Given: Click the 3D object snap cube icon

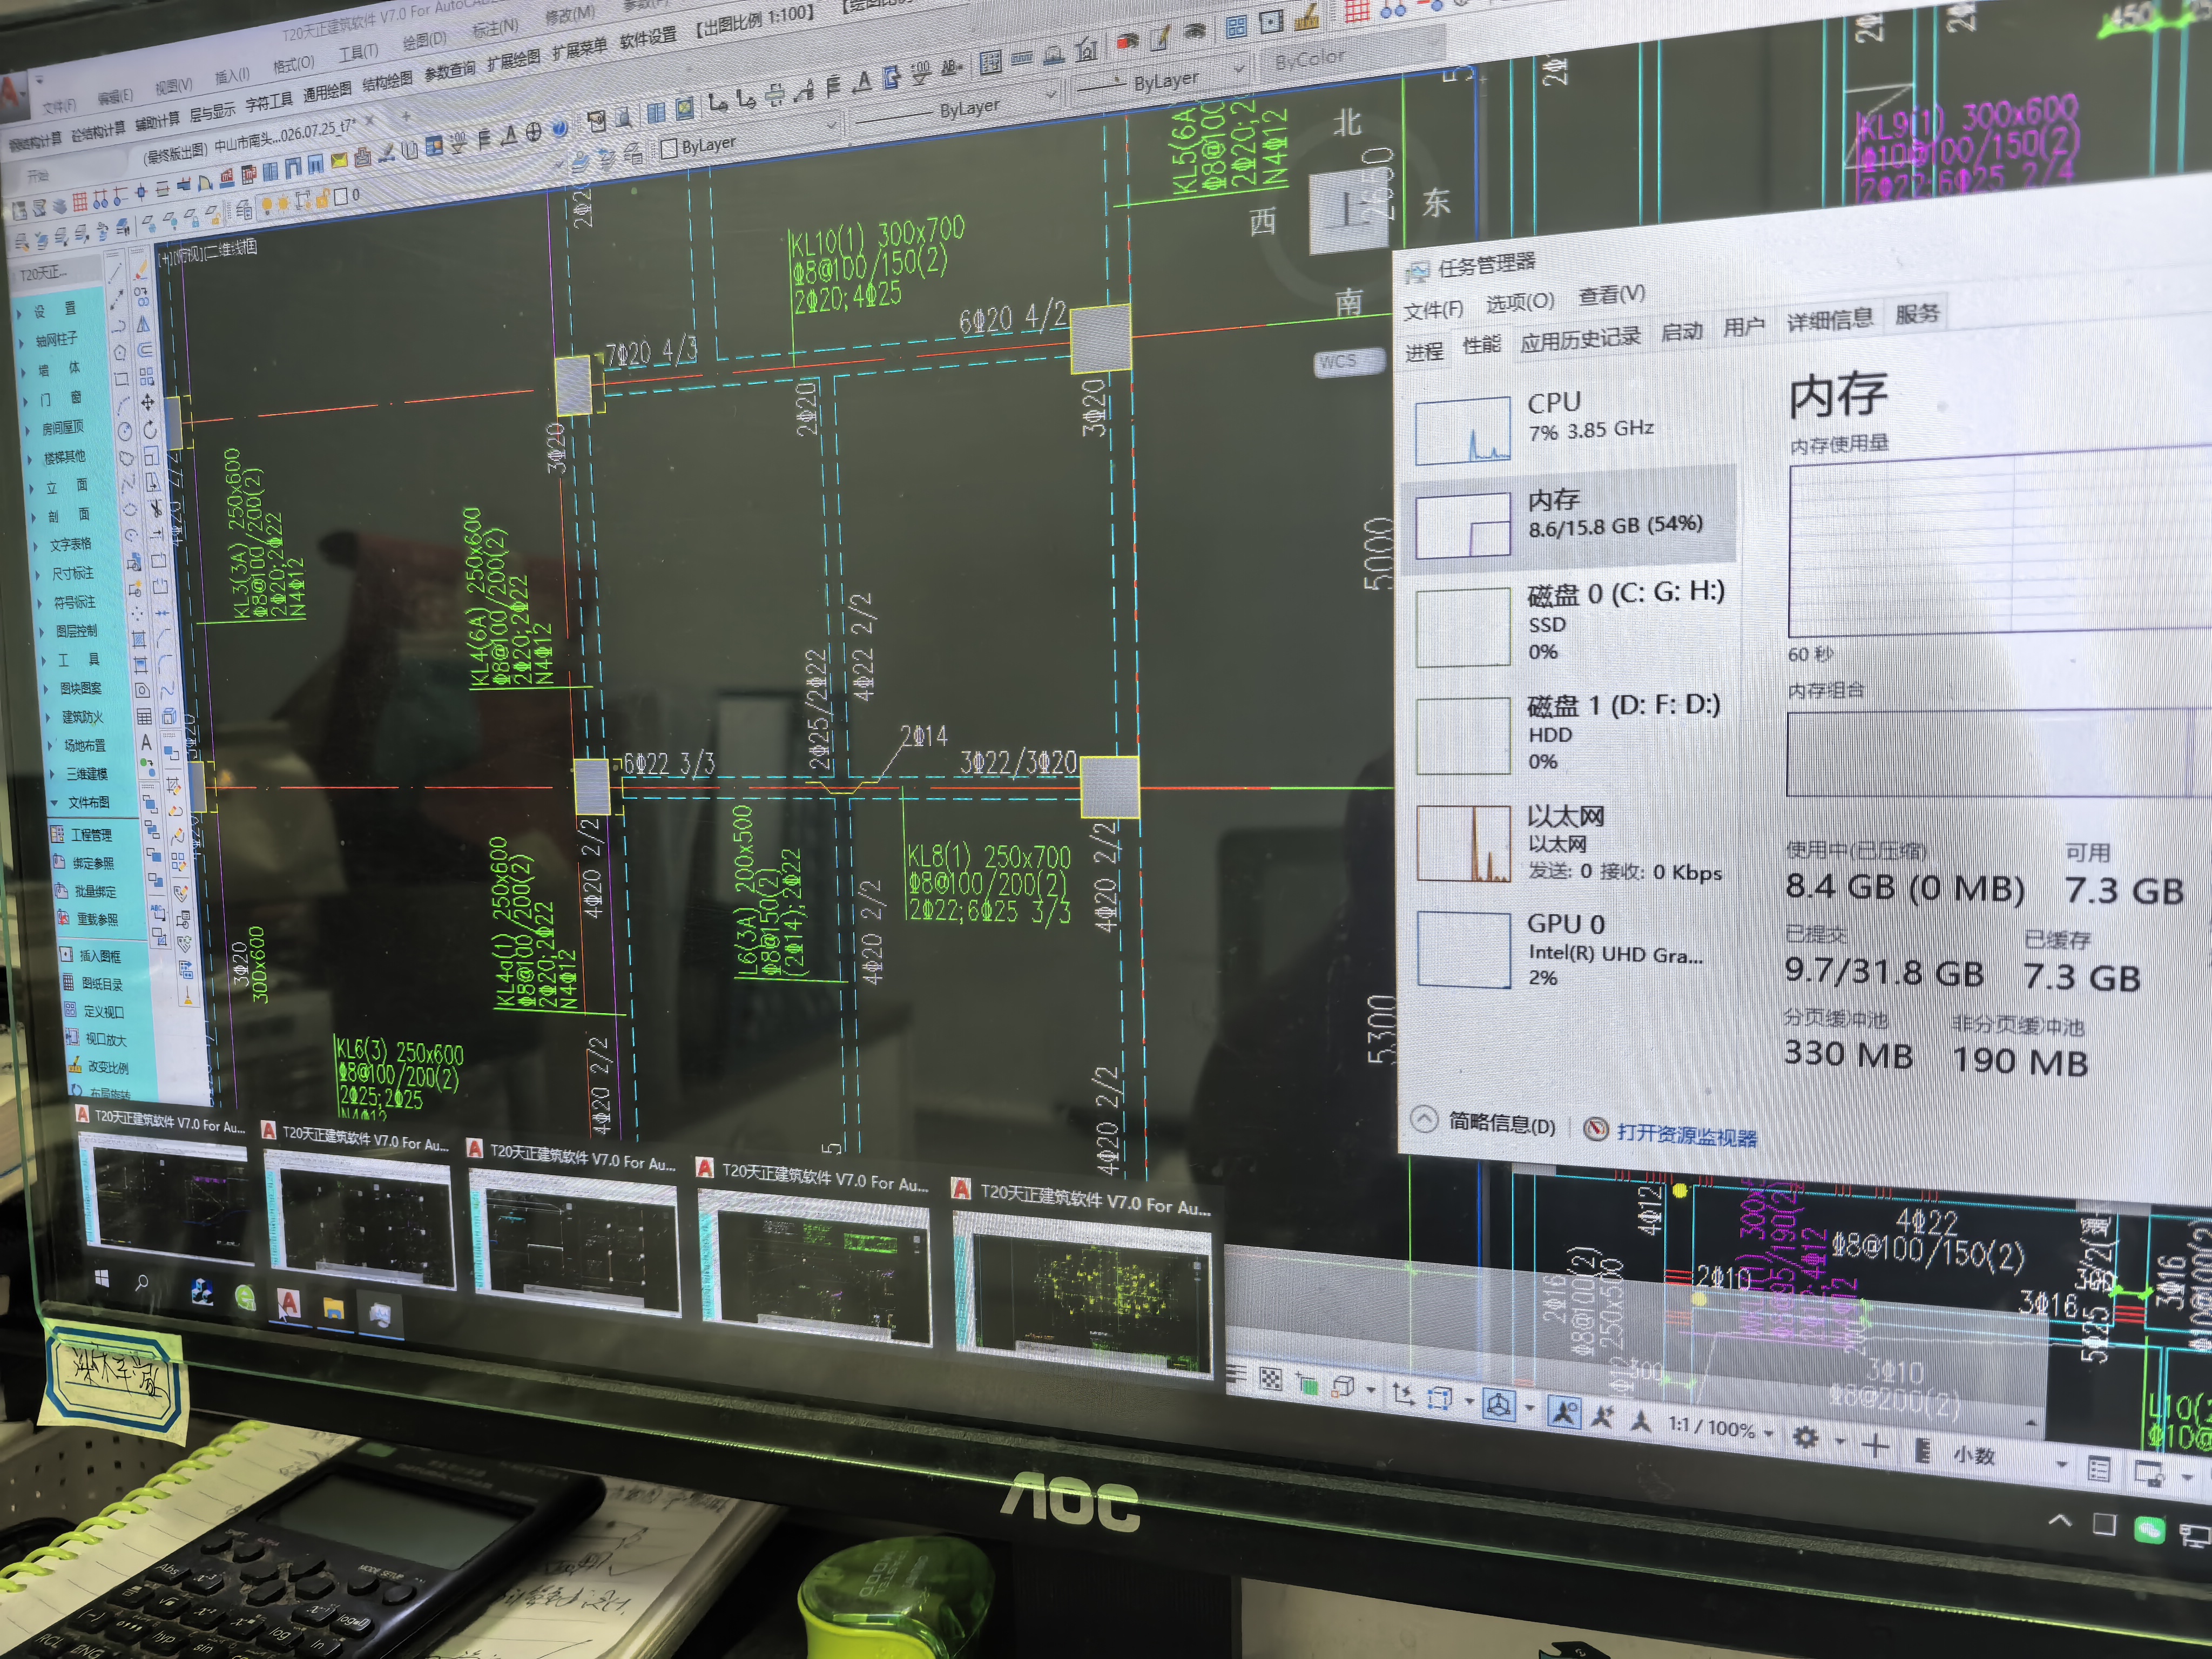Looking at the screenshot, I should (x=1343, y=1387).
